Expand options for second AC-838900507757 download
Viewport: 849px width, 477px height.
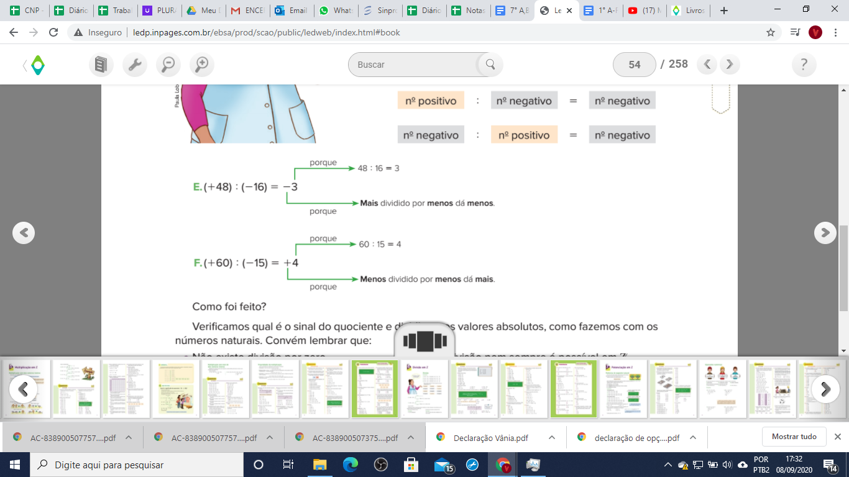270,437
